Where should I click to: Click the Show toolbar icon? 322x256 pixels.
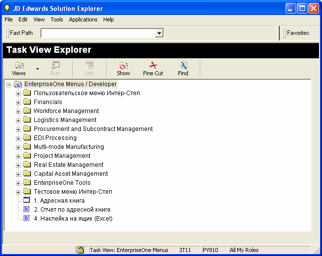124,66
